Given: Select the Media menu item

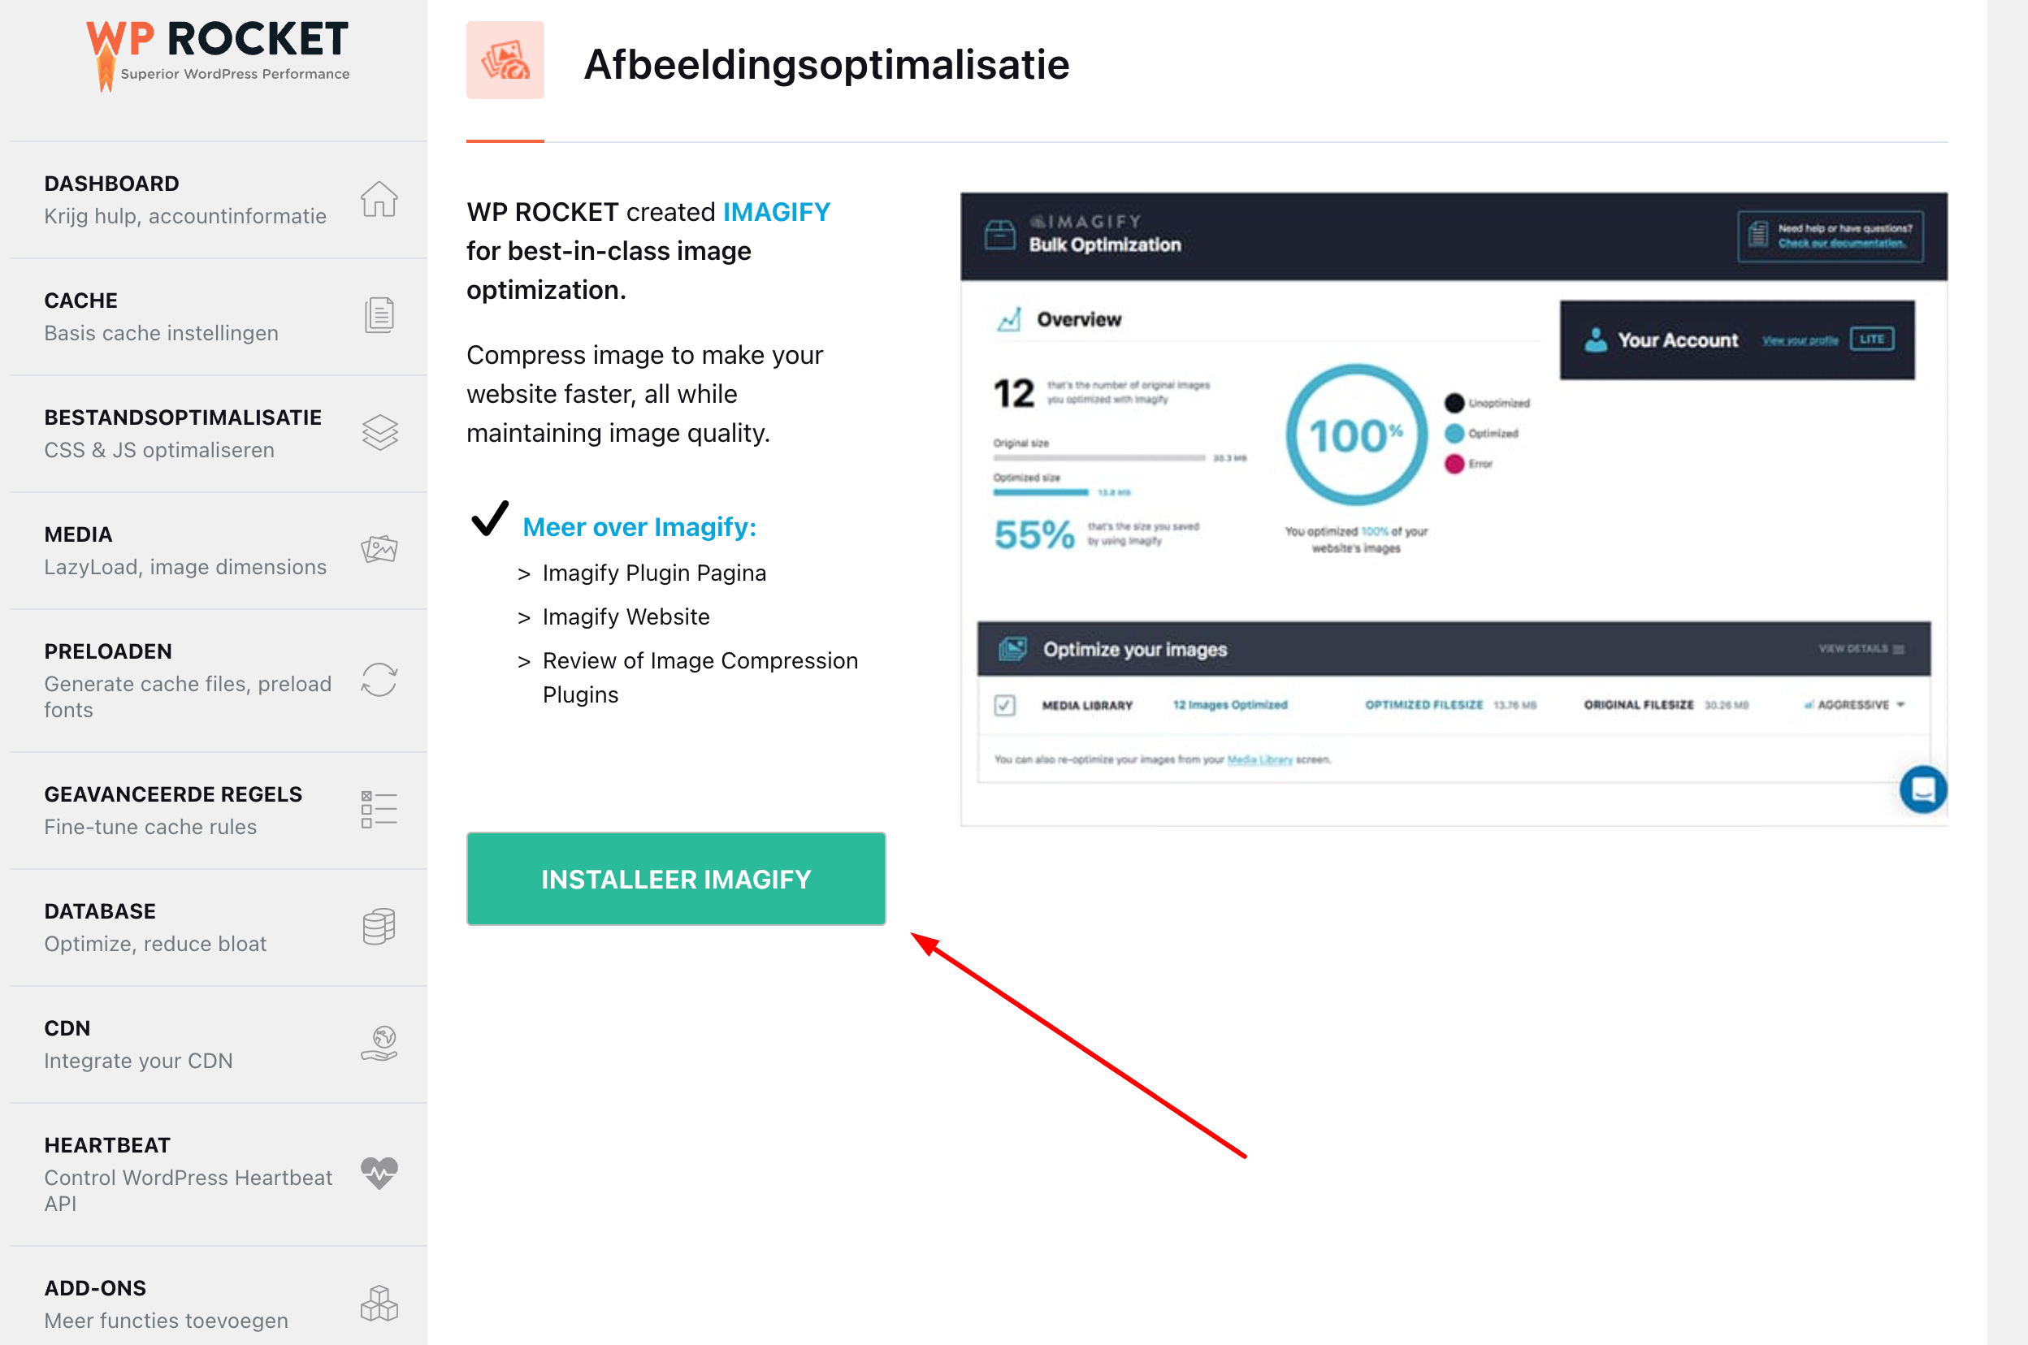Looking at the screenshot, I should click(219, 551).
